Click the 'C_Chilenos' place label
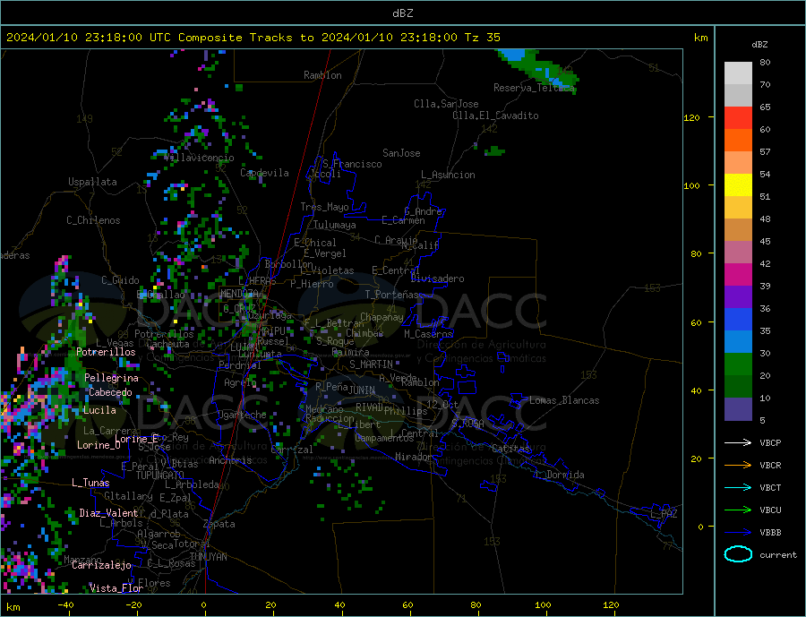806x617 pixels. tap(93, 220)
